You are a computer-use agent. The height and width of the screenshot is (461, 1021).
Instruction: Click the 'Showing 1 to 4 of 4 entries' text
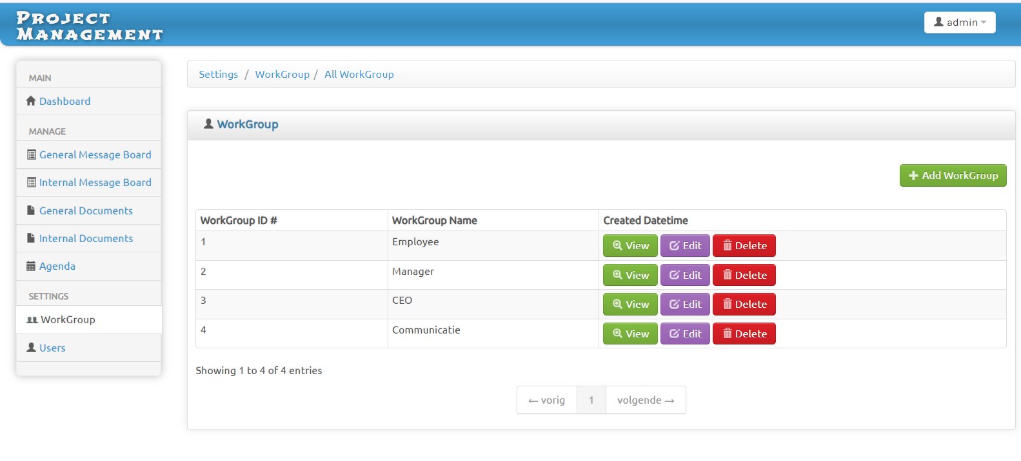point(259,371)
